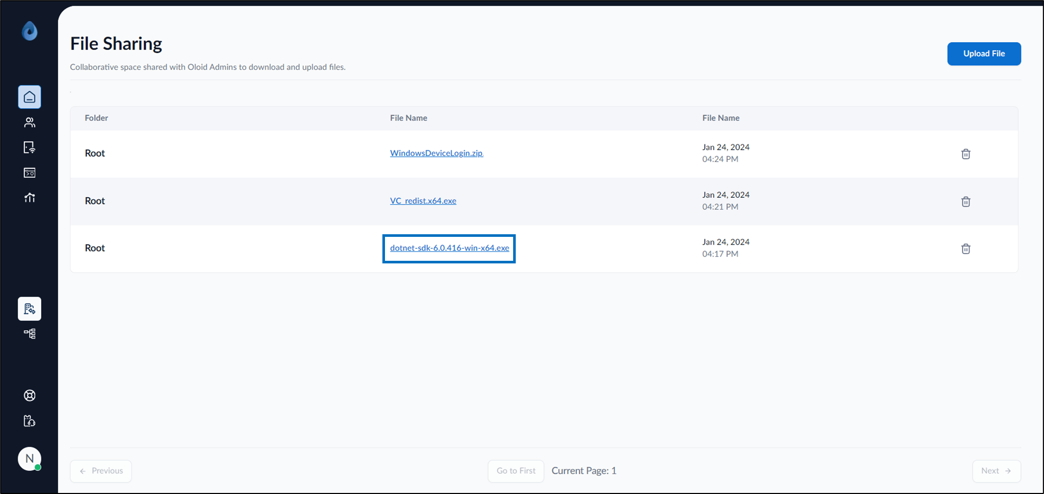This screenshot has height=494, width=1044.
Task: Select Root folder cell for WindowsDeviceLogin.zip
Action: click(95, 153)
